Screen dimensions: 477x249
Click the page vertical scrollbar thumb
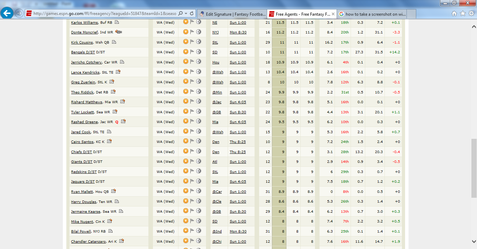coord(474,168)
